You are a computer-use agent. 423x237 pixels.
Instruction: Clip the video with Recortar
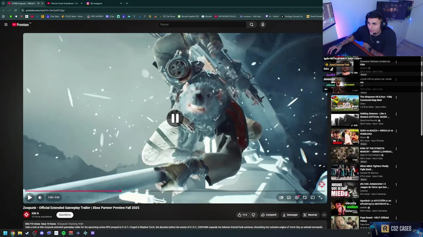point(310,215)
